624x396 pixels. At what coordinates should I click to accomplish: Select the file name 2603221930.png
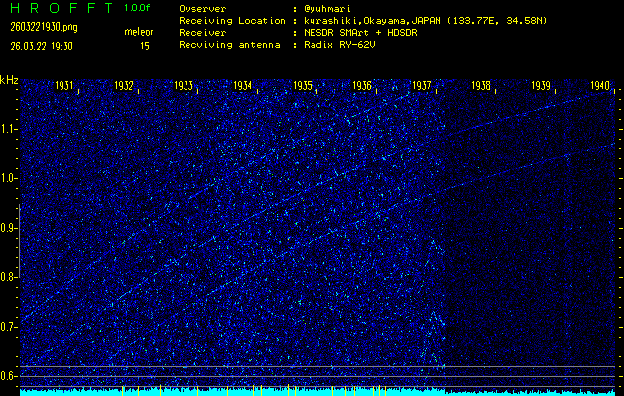click(x=45, y=27)
